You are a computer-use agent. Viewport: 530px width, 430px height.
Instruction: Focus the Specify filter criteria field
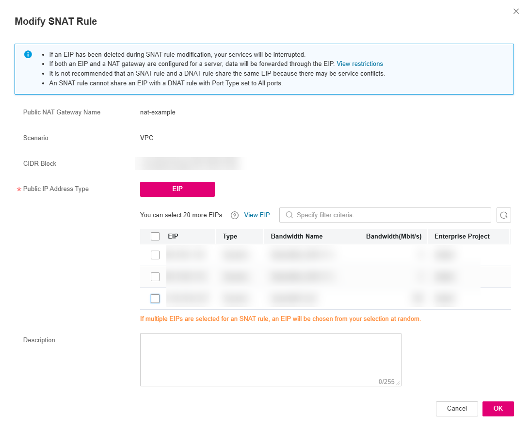tap(385, 215)
